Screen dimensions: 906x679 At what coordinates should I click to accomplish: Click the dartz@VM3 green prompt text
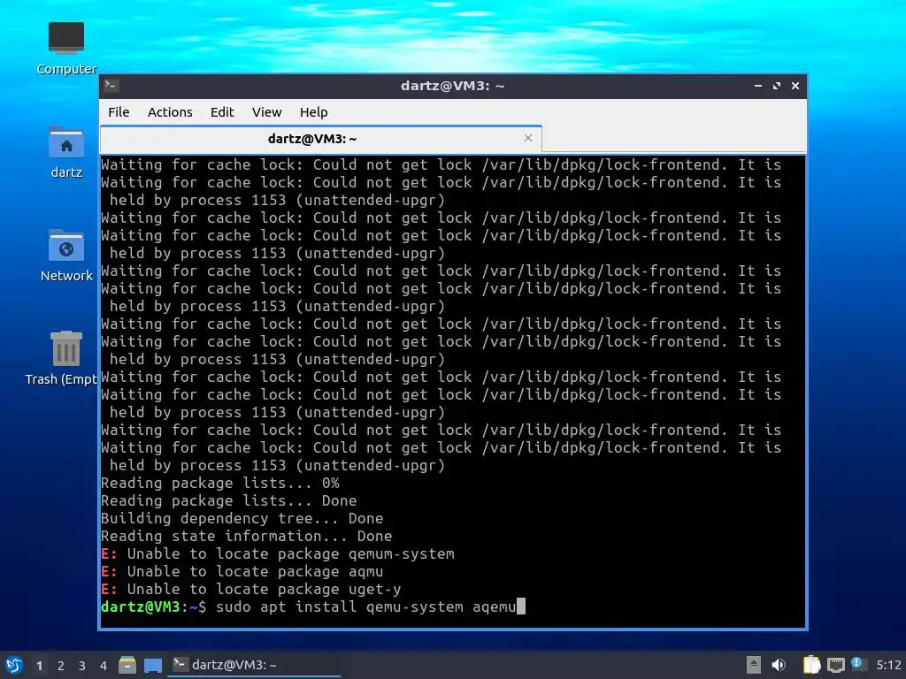(141, 607)
